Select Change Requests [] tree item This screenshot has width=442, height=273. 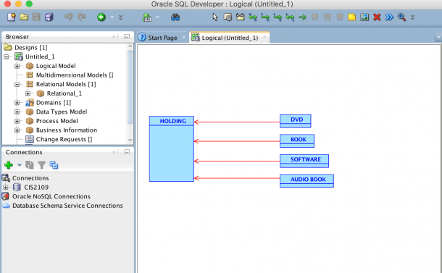(x=64, y=139)
